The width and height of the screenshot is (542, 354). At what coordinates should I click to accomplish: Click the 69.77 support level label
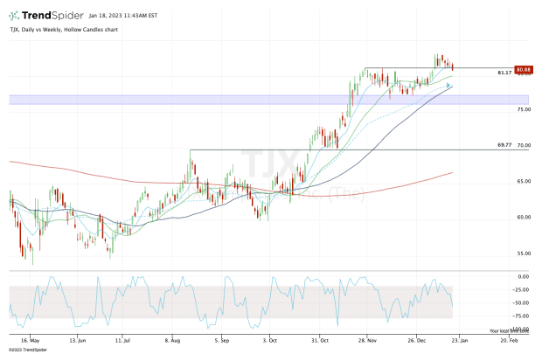coord(504,145)
